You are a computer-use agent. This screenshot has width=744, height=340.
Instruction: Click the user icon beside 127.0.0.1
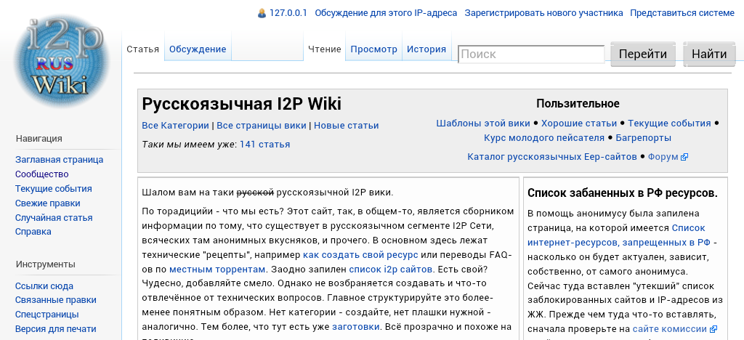(x=262, y=13)
